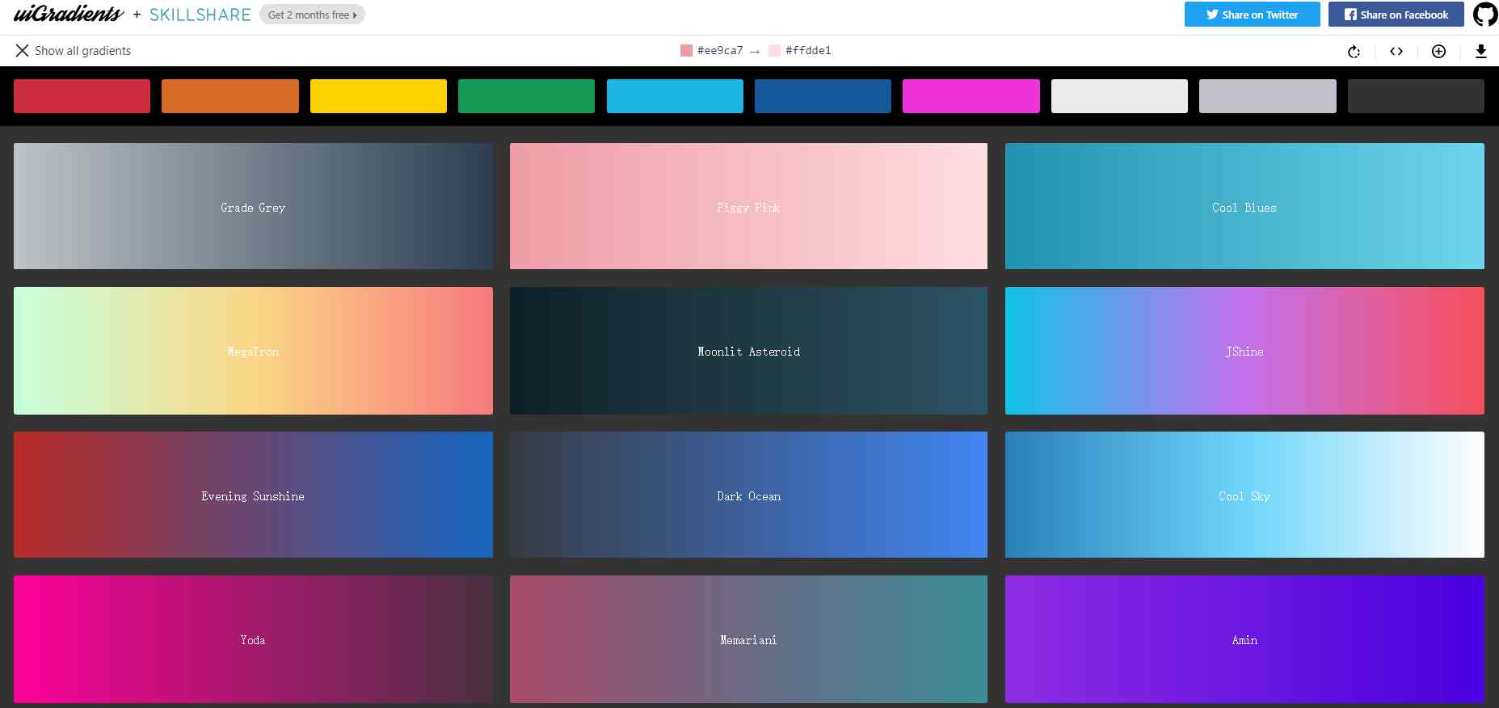Download the gradient image icon
This screenshot has height=708, width=1499.
[x=1480, y=52]
